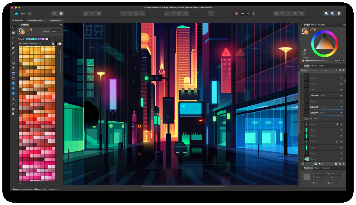Toggle visibility of Calque44 layer
The image size is (356, 205).
[x=341, y=95]
